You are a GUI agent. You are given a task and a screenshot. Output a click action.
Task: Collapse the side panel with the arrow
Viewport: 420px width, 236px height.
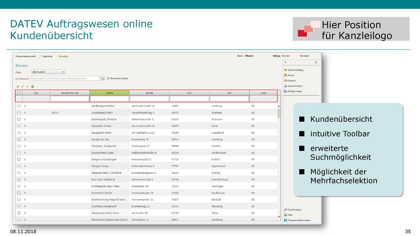pyautogui.click(x=285, y=62)
